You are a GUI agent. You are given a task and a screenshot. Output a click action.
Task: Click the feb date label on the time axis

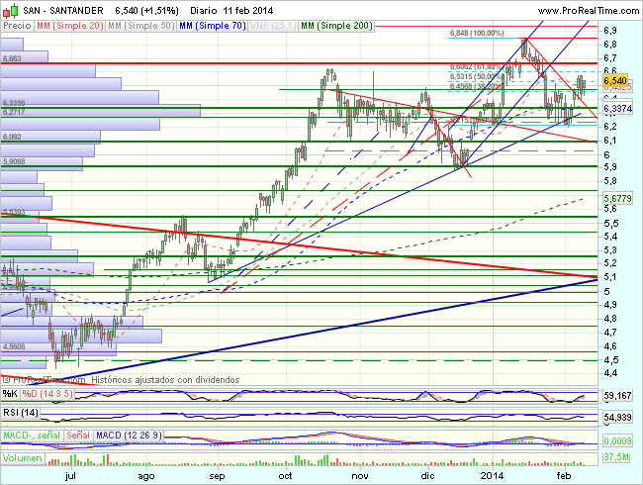click(564, 475)
